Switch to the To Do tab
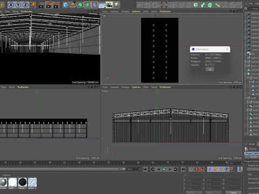259x194 pixels. 254,157
